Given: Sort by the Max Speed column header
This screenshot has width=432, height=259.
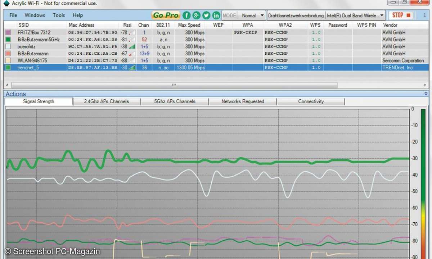Looking at the screenshot, I should coord(190,25).
